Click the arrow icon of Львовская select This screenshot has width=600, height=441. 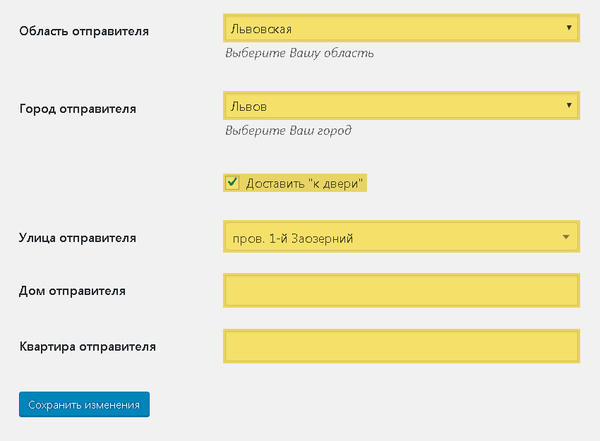point(569,28)
